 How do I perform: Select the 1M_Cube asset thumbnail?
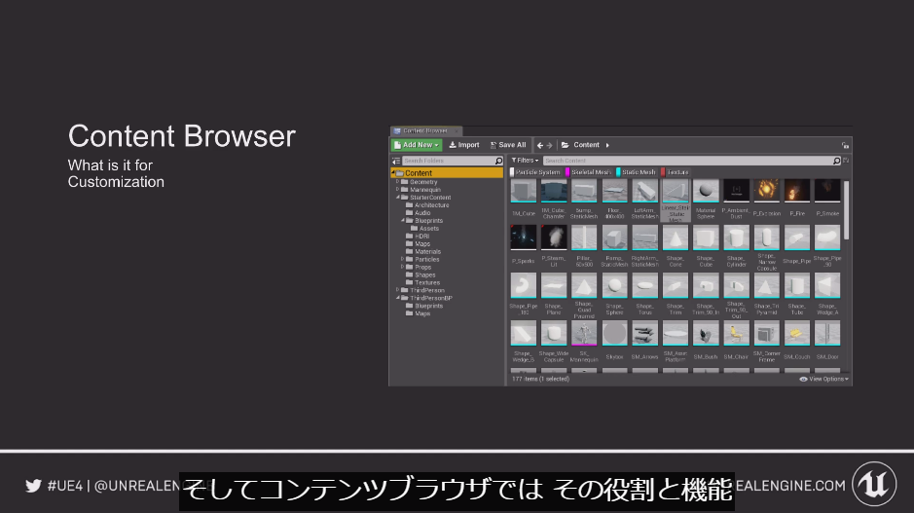524,191
